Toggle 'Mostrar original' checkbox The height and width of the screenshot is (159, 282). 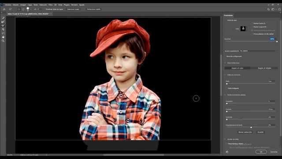coord(252,27)
